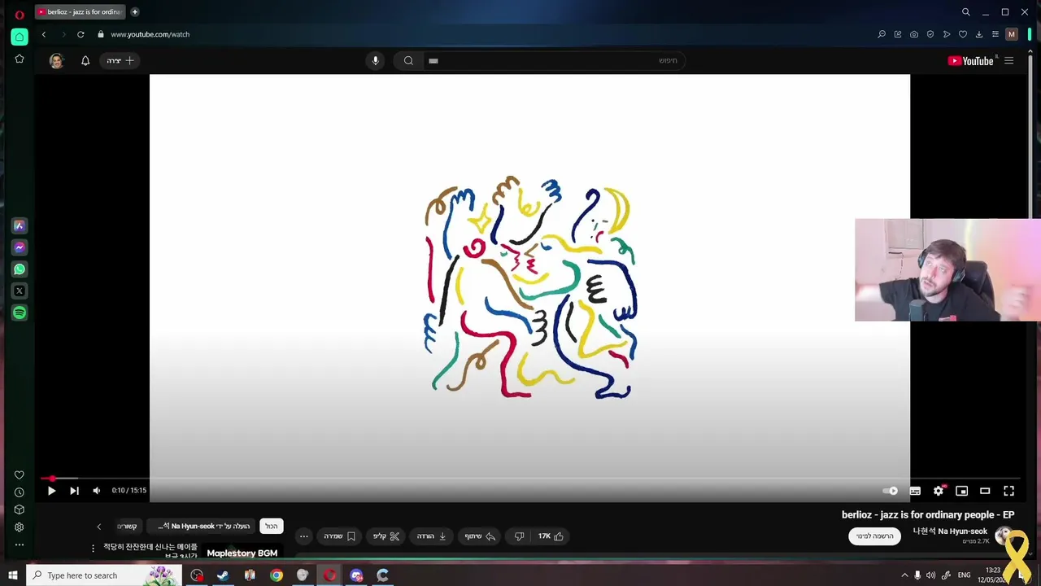Show more chips with left chevron arrow

pyautogui.click(x=99, y=527)
